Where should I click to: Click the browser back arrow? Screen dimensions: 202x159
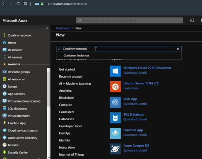(4, 4)
